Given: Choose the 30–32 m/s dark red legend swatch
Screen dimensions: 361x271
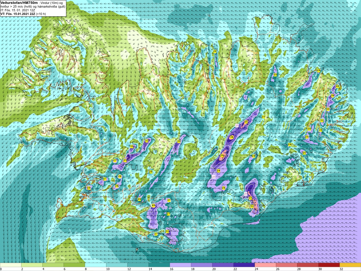Looking at the screenshot, I should tap(329, 265).
